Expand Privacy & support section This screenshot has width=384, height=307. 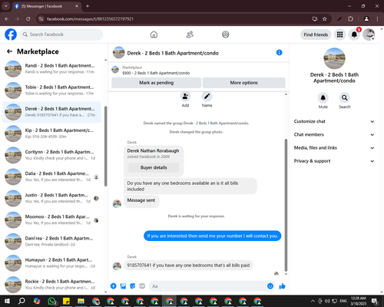334,161
